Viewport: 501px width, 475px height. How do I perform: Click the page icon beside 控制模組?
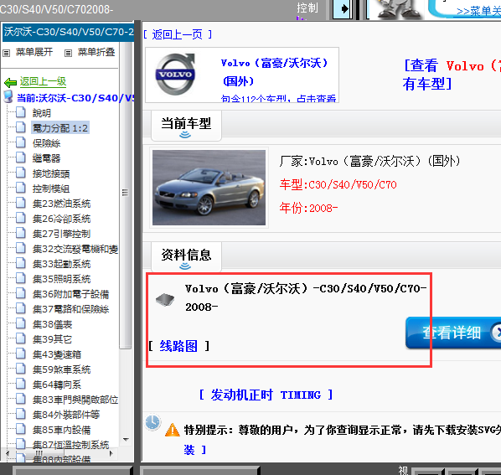[x=21, y=188]
